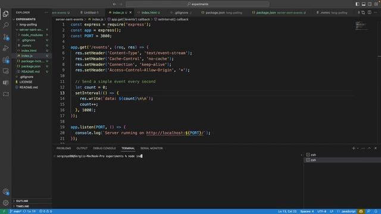The image size is (381, 214).
Task: Go back with the navigation arrow
Action: tap(114, 4)
